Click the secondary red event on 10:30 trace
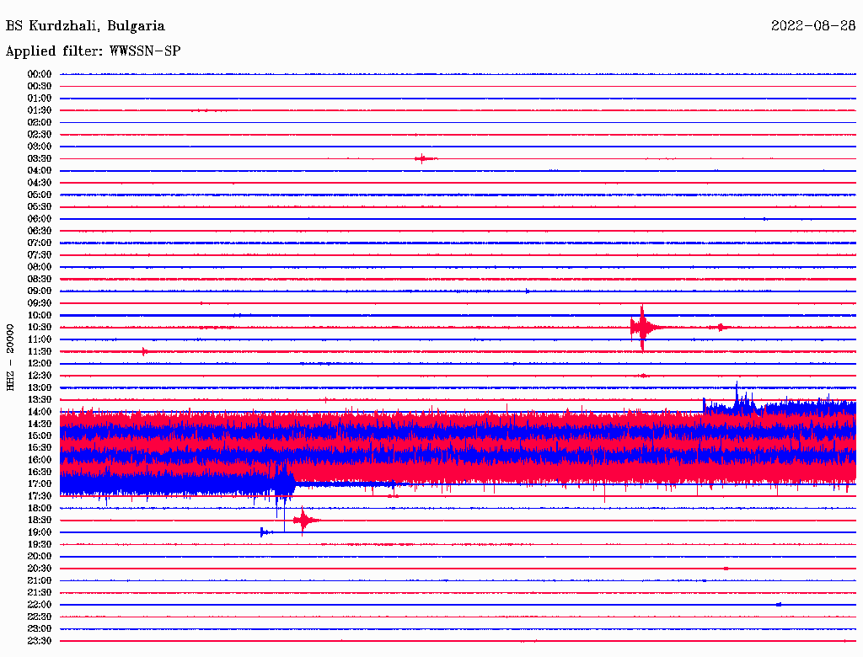 720,328
